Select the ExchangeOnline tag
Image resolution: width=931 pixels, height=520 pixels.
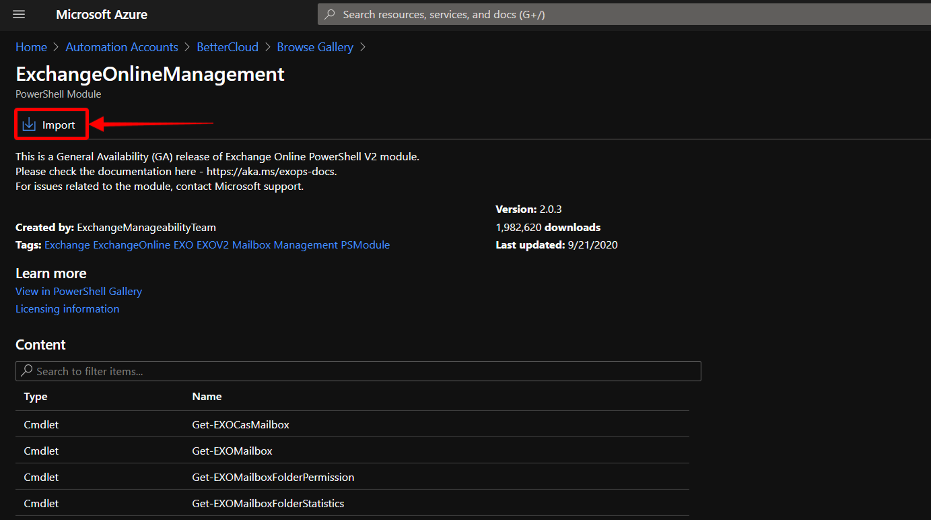[131, 245]
